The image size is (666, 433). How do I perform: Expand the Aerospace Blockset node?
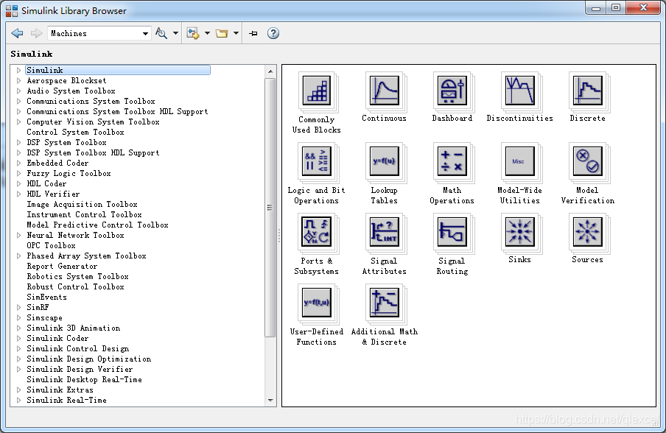[x=18, y=80]
